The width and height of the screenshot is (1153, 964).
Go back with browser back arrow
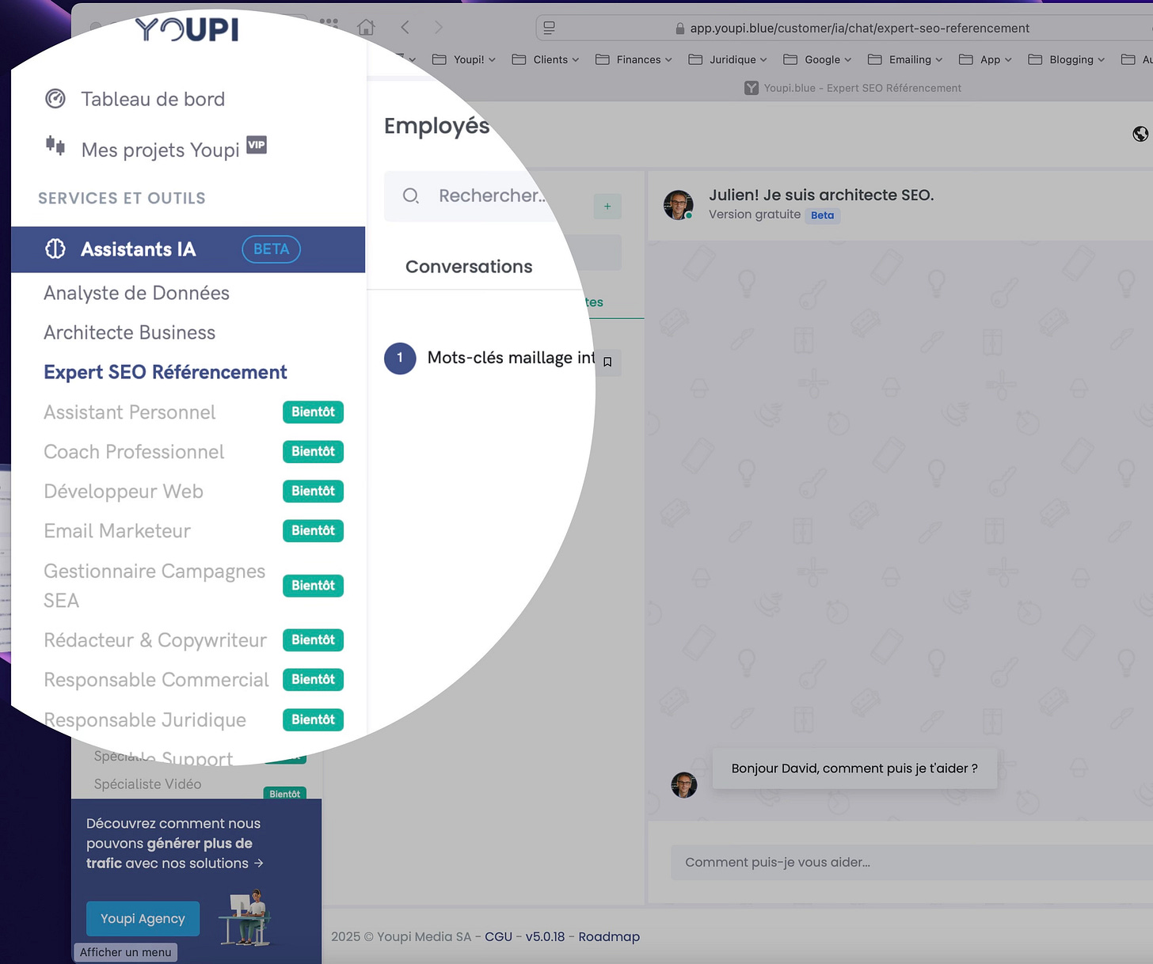[405, 28]
